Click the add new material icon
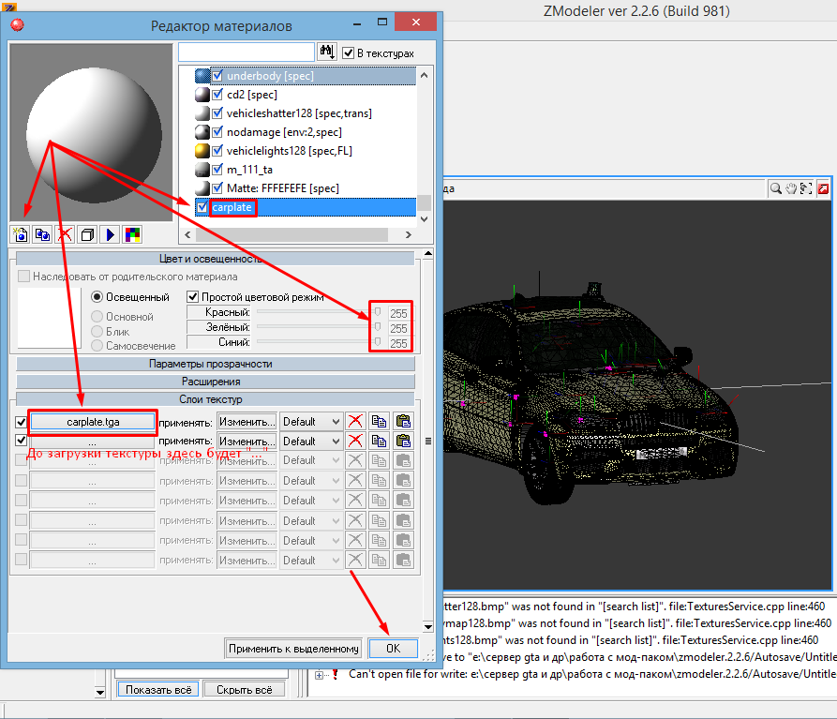 pyautogui.click(x=20, y=234)
